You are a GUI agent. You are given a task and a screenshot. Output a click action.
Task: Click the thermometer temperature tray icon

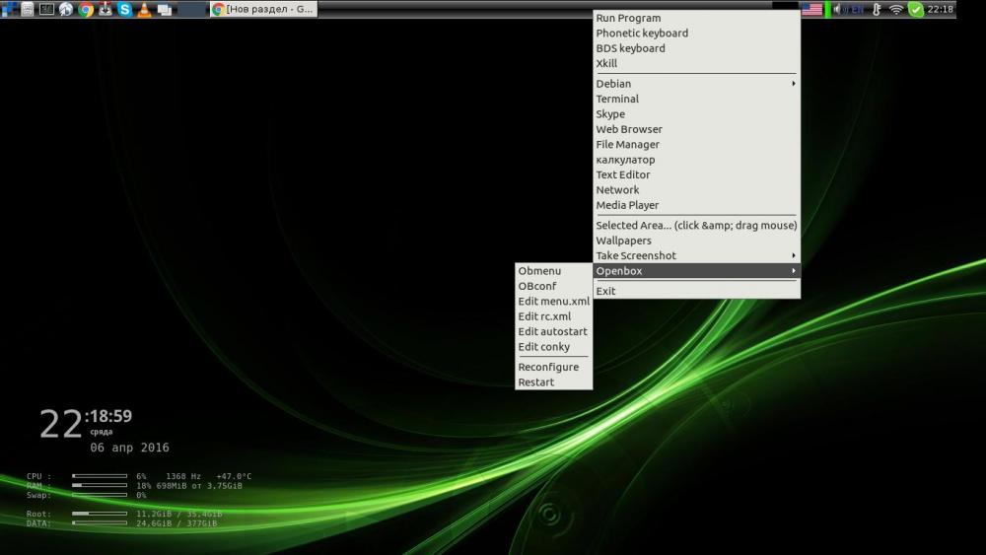point(877,9)
